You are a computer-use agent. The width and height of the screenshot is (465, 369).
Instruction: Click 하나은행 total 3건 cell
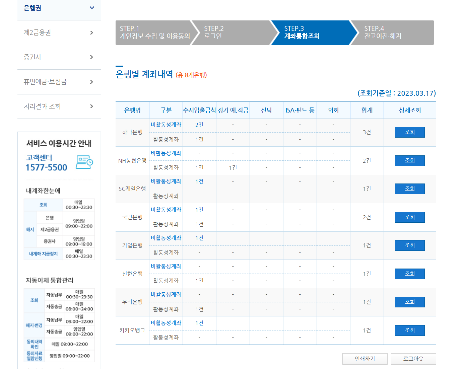point(367,132)
